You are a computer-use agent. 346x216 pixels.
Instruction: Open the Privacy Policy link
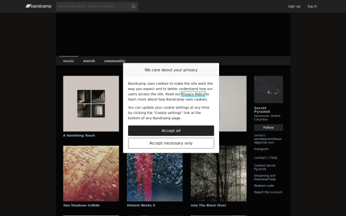click(193, 94)
